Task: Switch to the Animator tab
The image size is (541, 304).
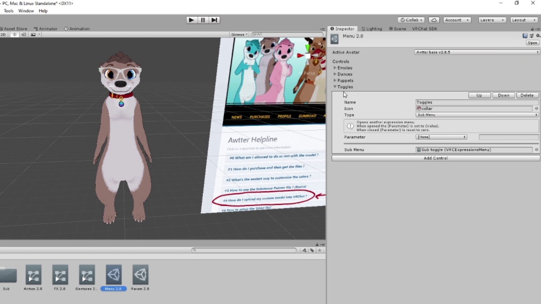Action: click(x=45, y=29)
